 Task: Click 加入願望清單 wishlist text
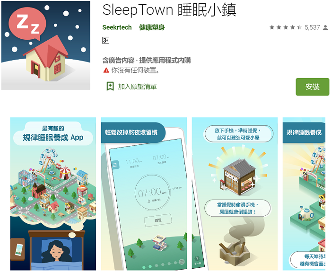tap(137, 87)
